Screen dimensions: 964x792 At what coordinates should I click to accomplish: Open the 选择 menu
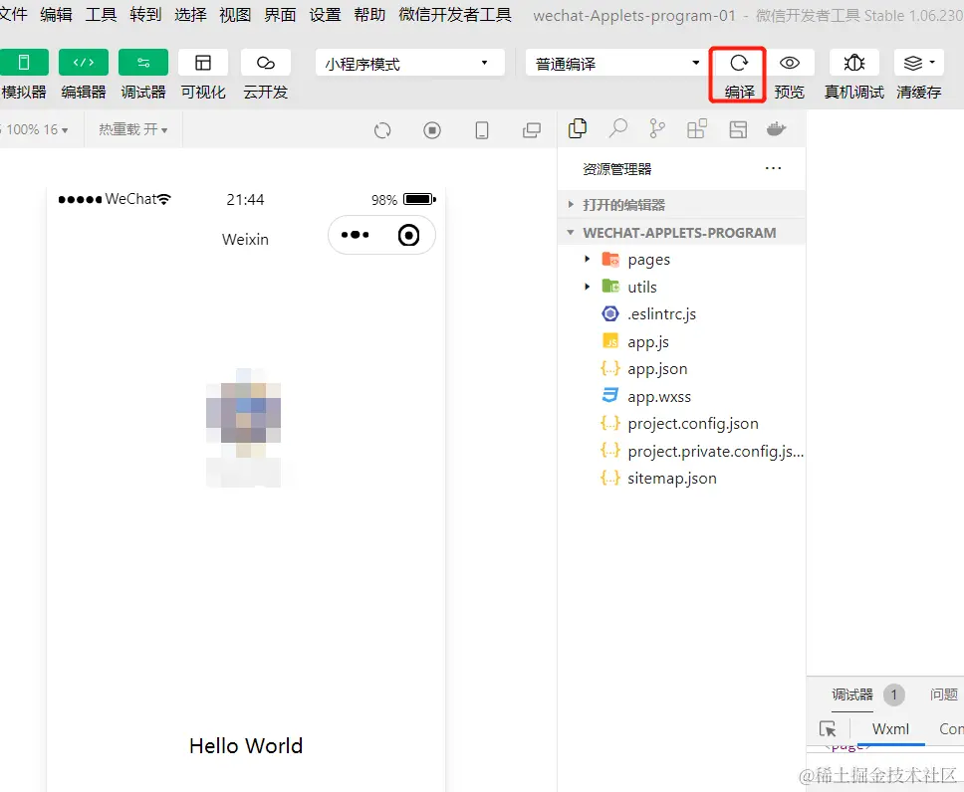click(x=190, y=14)
